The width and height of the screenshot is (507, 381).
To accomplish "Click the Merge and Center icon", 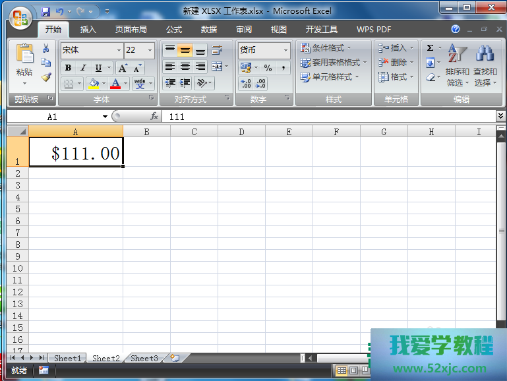I will 214,67.
